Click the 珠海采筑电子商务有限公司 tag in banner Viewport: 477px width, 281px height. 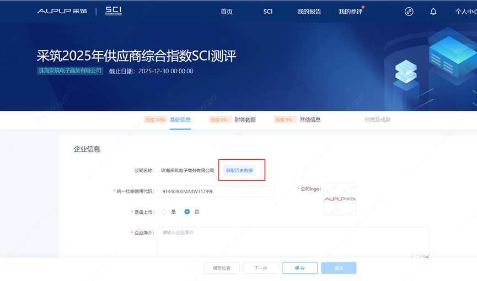[x=70, y=71]
